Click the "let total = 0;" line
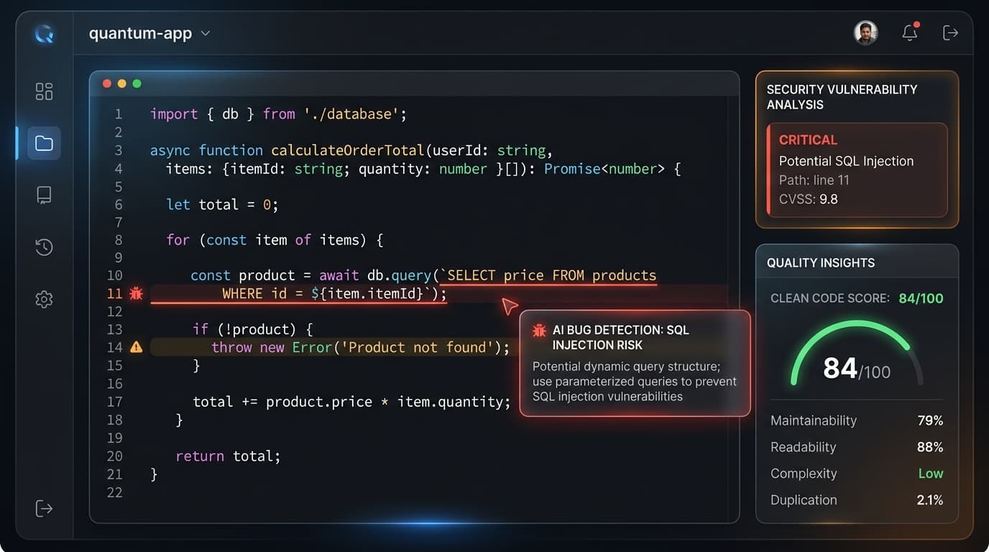This screenshot has height=552, width=989. pyautogui.click(x=222, y=205)
